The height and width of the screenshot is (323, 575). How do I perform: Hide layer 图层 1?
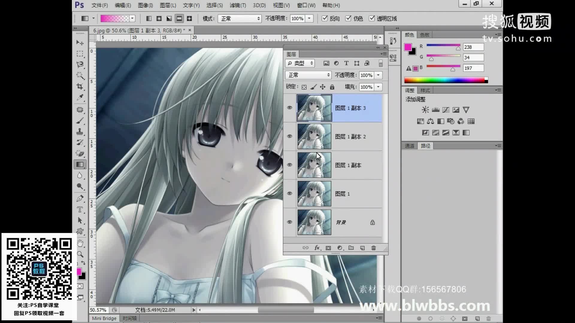(290, 194)
